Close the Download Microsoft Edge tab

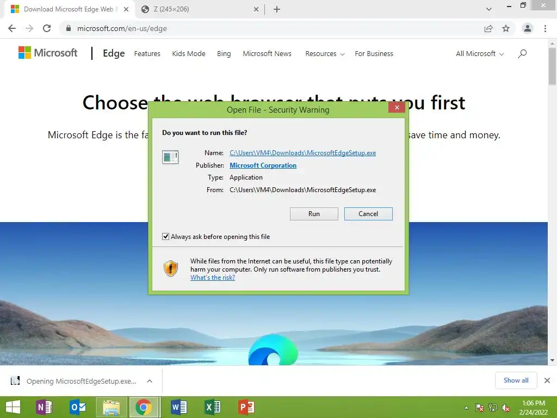[x=126, y=9]
